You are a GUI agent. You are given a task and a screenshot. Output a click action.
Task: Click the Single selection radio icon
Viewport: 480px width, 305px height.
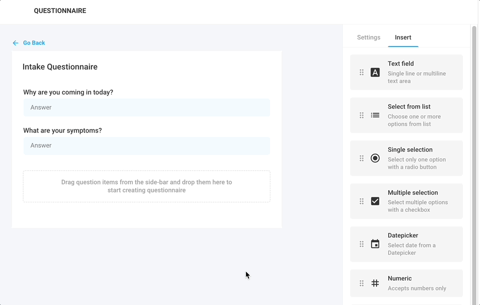tap(375, 158)
